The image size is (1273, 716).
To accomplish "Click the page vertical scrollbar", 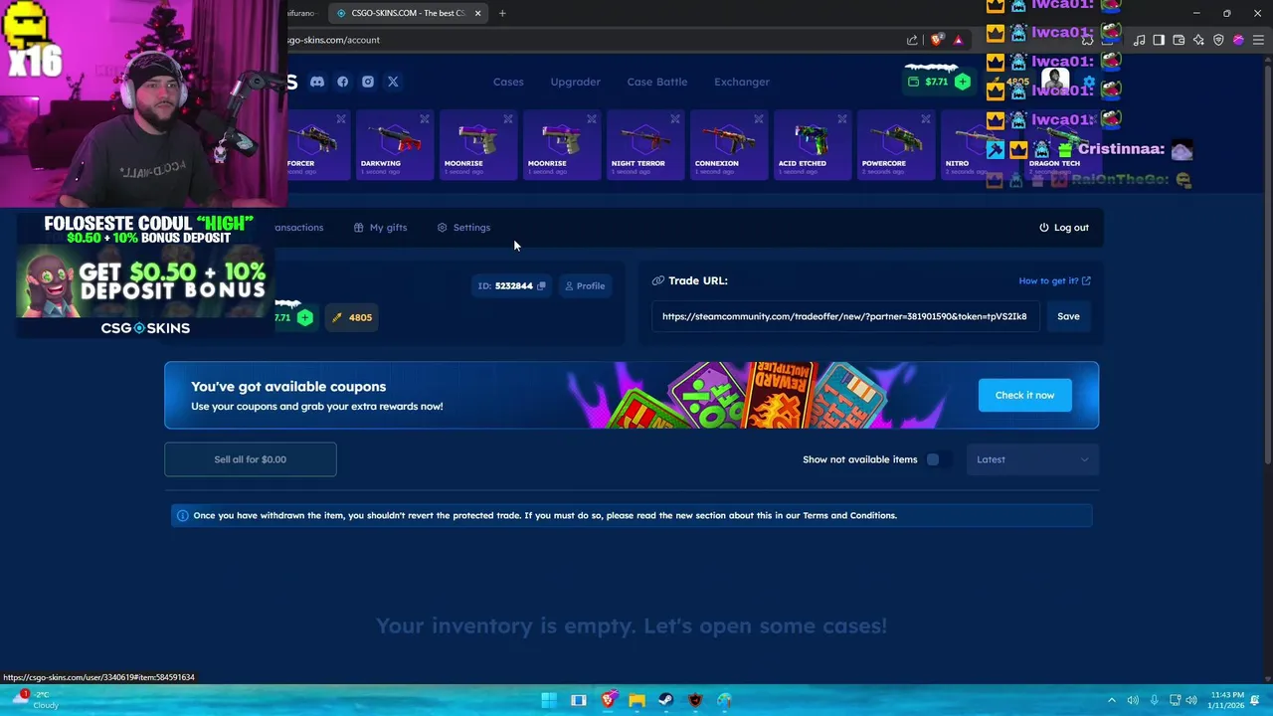I will point(1266,259).
